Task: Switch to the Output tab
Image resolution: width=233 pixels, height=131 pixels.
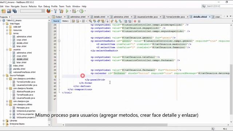Action: click(x=59, y=17)
